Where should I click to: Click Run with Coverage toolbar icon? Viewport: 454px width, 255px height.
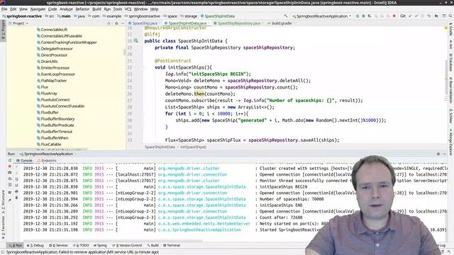(x=370, y=16)
